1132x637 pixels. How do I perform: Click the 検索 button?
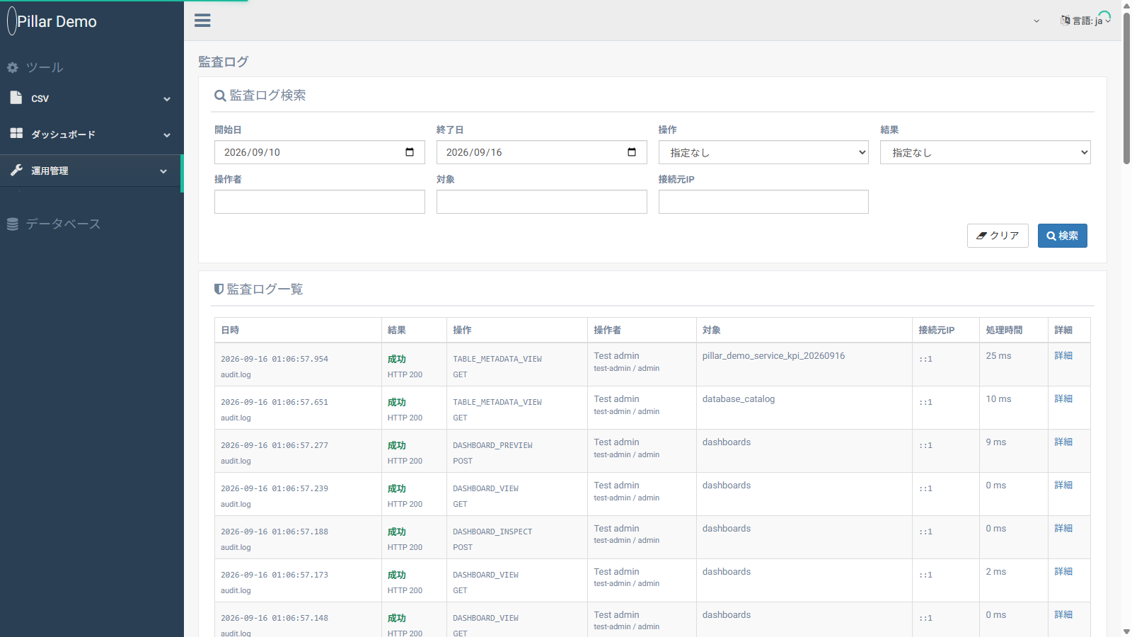(1063, 236)
